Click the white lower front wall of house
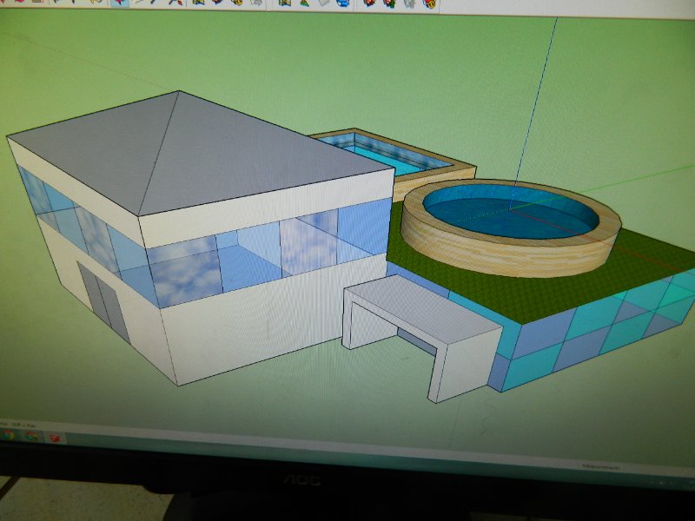 click(x=252, y=330)
